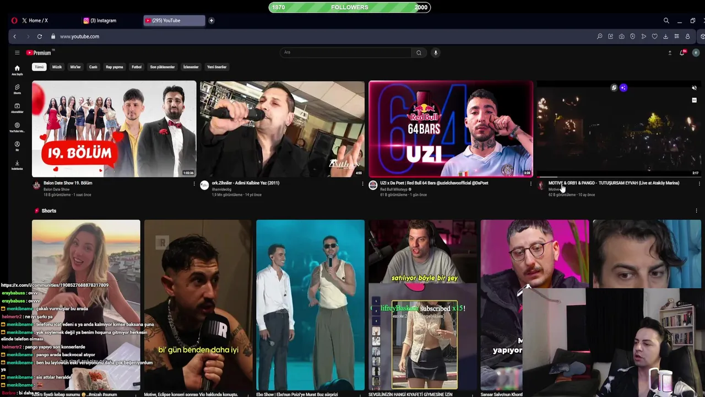
Task: Open Opera tab search magnifier
Action: point(666,20)
